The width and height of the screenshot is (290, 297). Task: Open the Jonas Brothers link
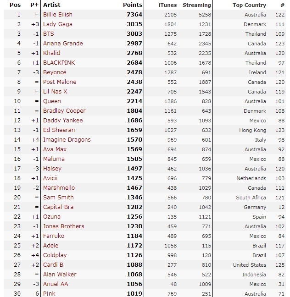(64, 226)
